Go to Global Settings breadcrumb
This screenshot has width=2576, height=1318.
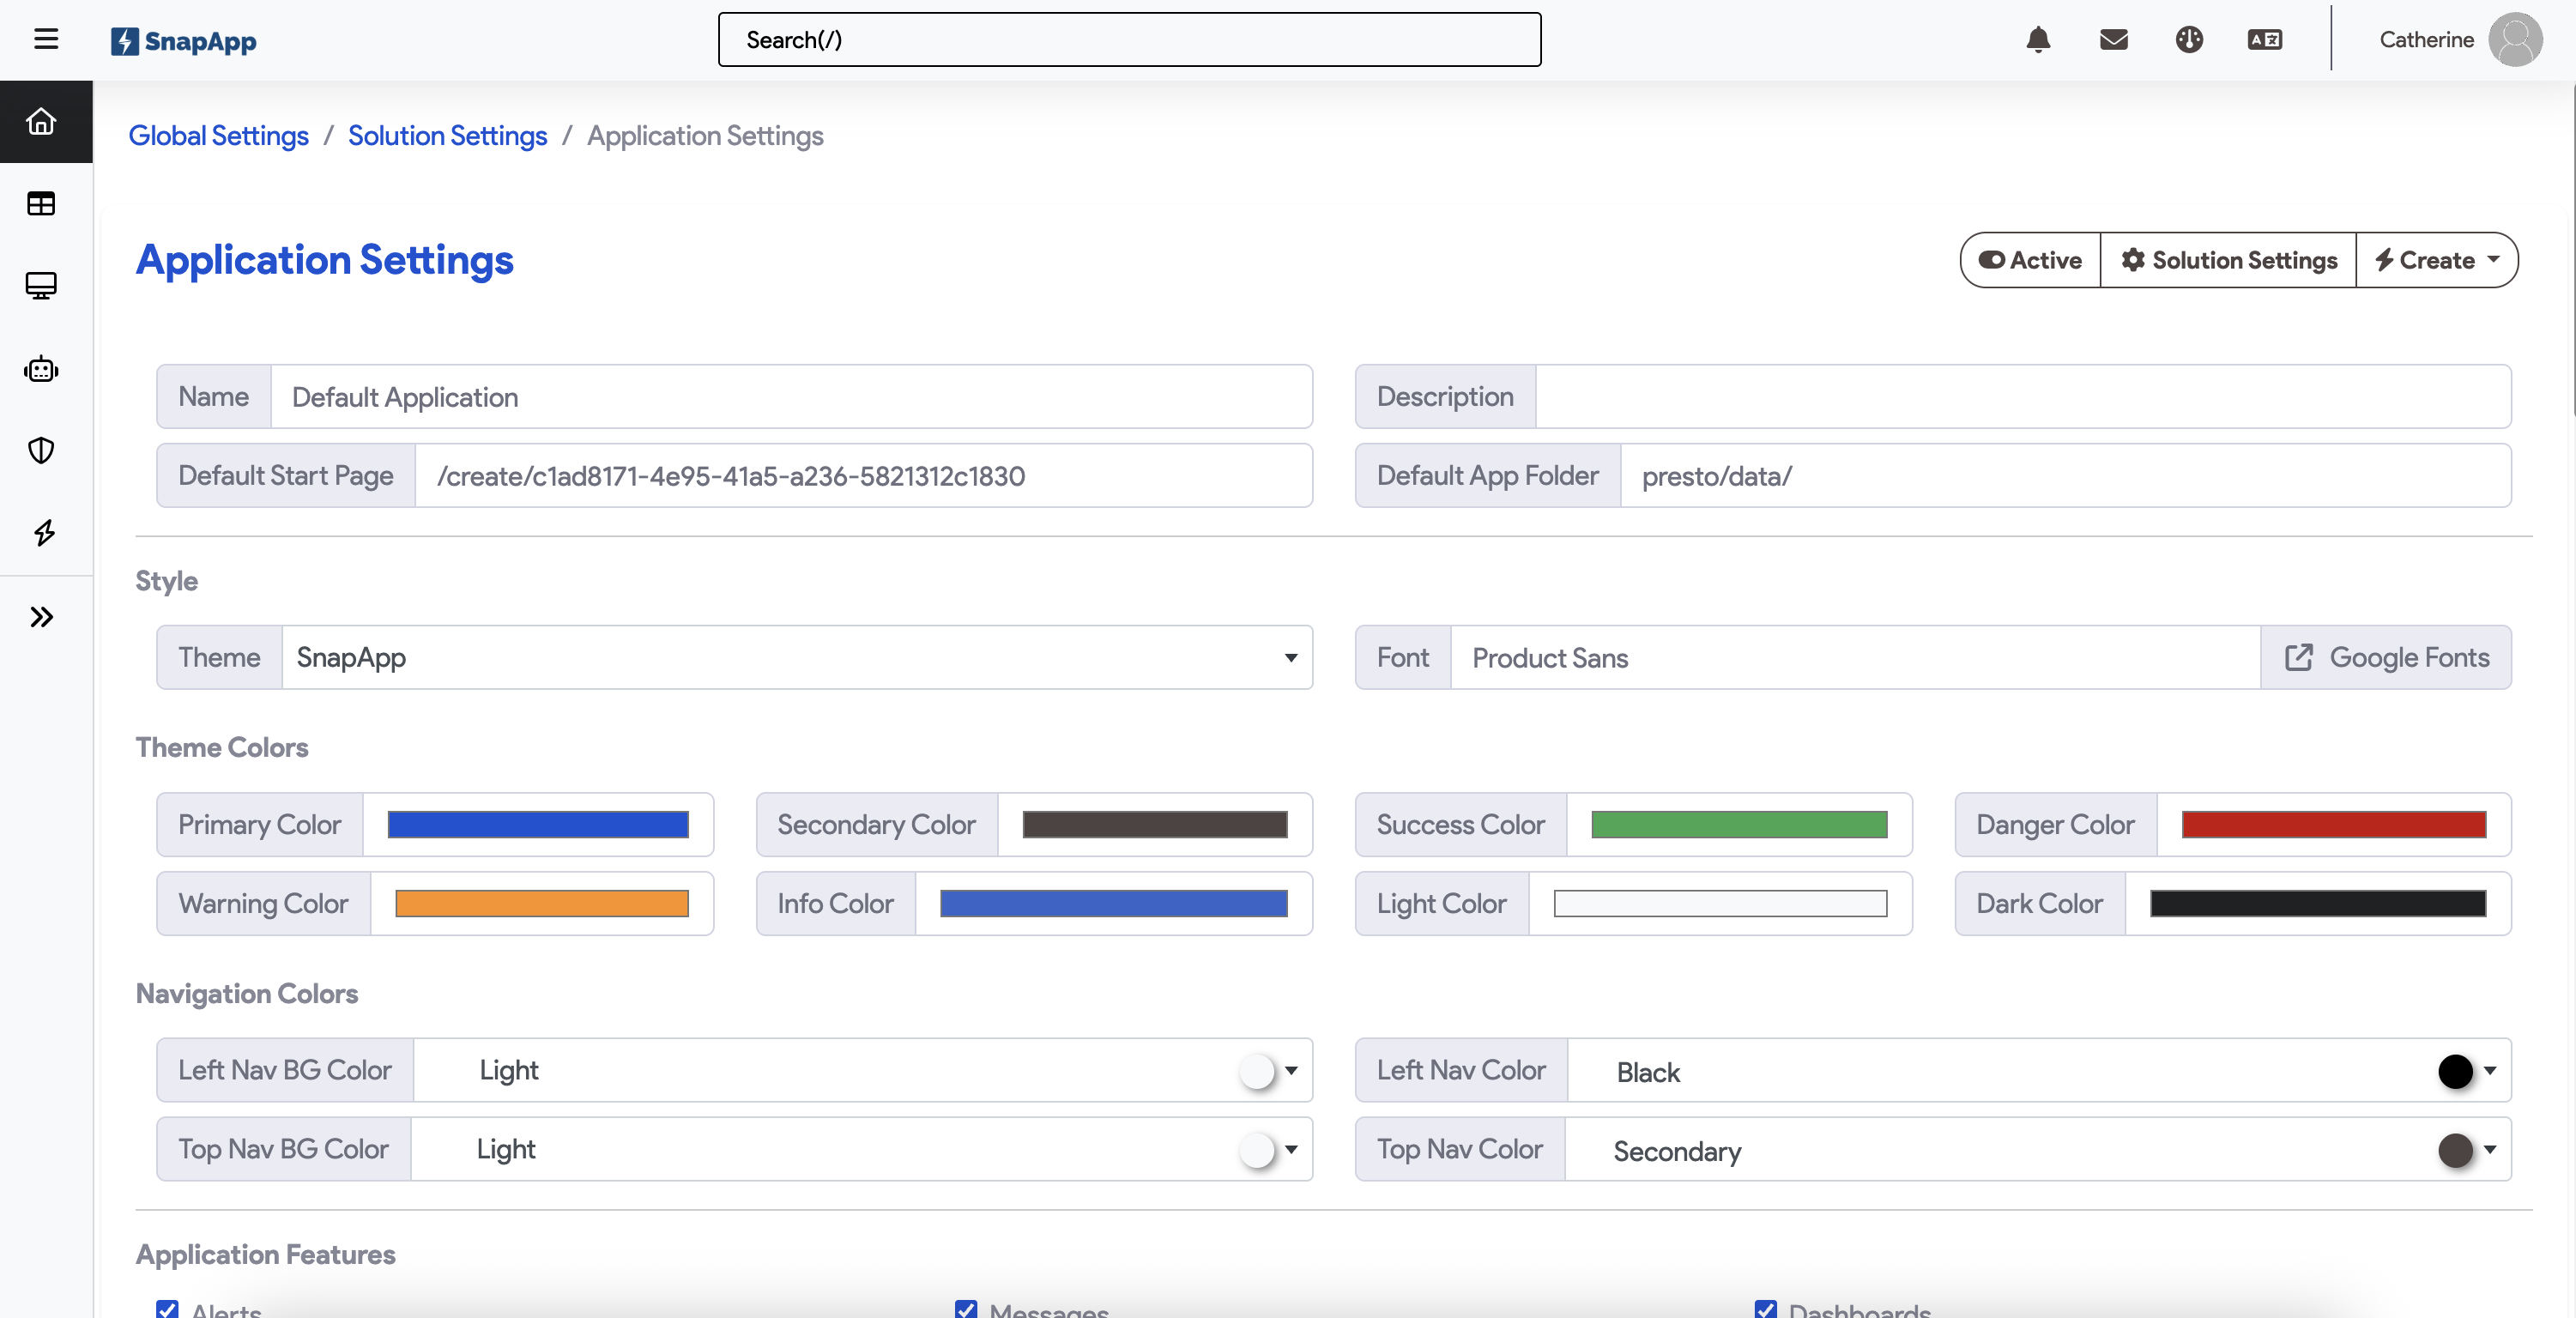point(218,135)
